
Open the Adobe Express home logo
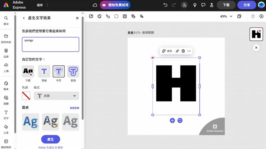pos(6,5)
